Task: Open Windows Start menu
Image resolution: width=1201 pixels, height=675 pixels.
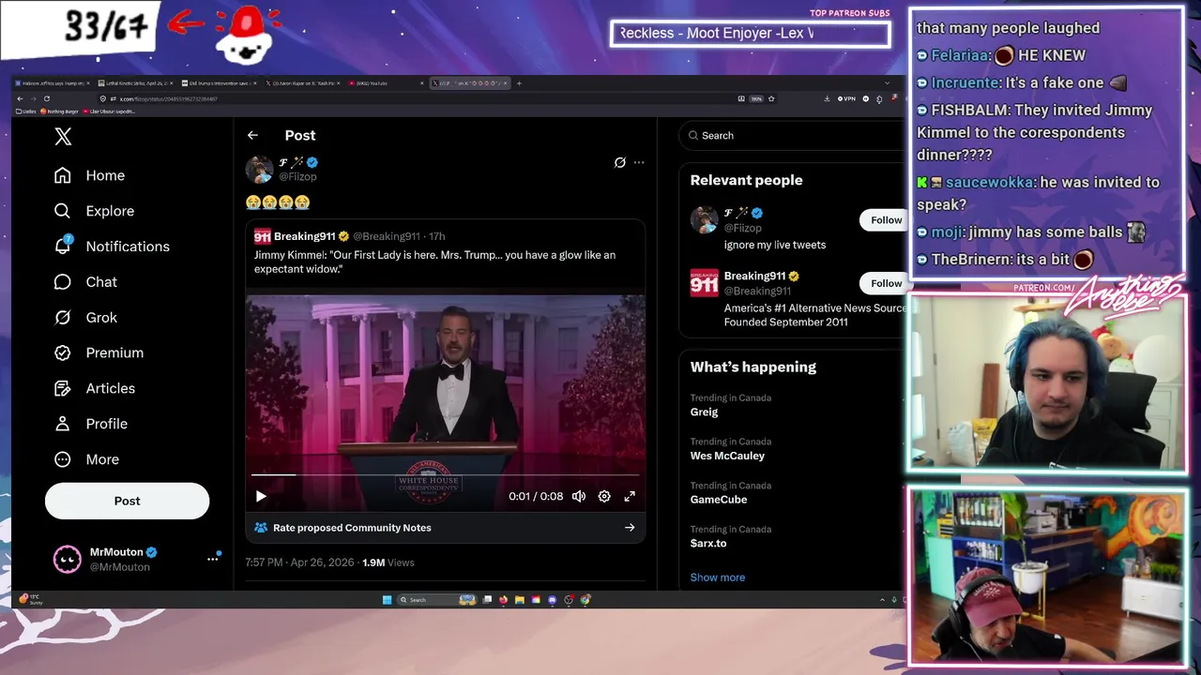Action: (387, 600)
